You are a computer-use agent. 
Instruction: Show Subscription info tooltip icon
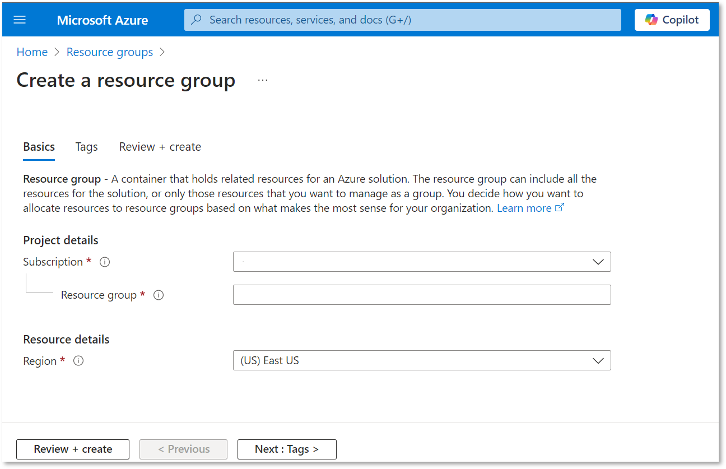point(104,262)
